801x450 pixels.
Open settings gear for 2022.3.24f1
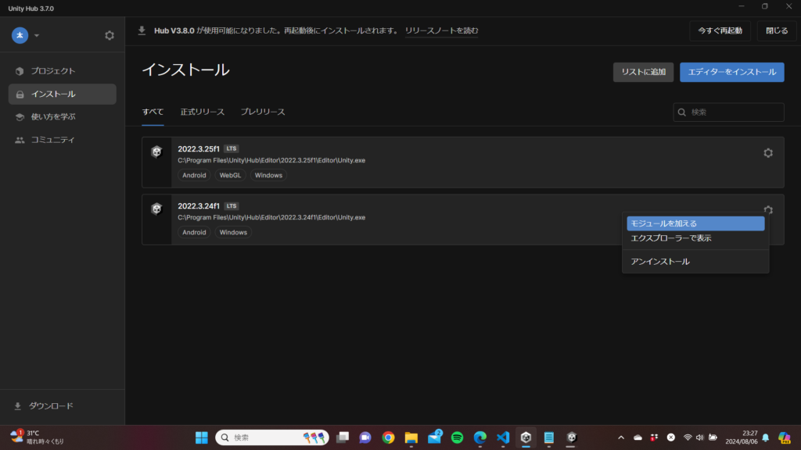768,209
